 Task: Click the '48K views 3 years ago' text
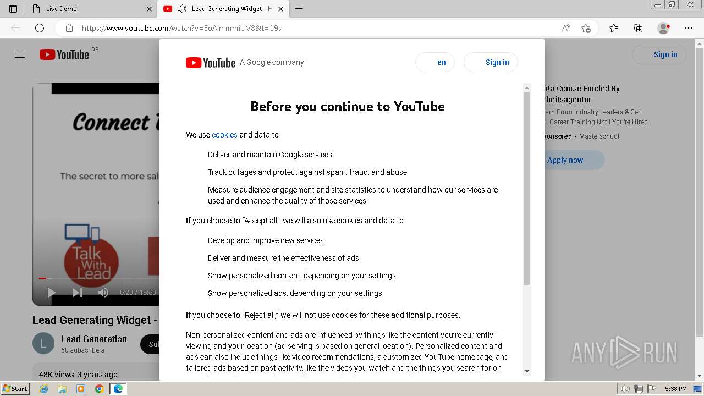(x=78, y=375)
